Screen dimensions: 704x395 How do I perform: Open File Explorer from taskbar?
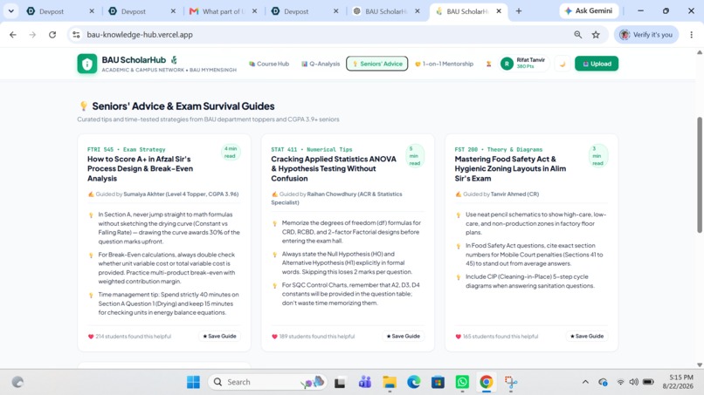[x=390, y=382]
